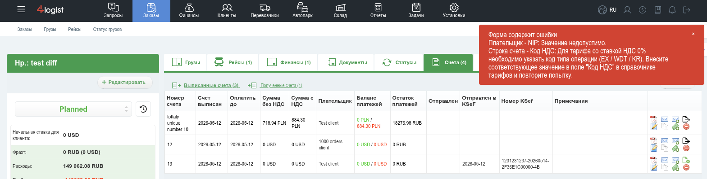Click the green KSeF sent document icon for invoice 13
Image resolution: width=707 pixels, height=179 pixels.
(x=686, y=160)
